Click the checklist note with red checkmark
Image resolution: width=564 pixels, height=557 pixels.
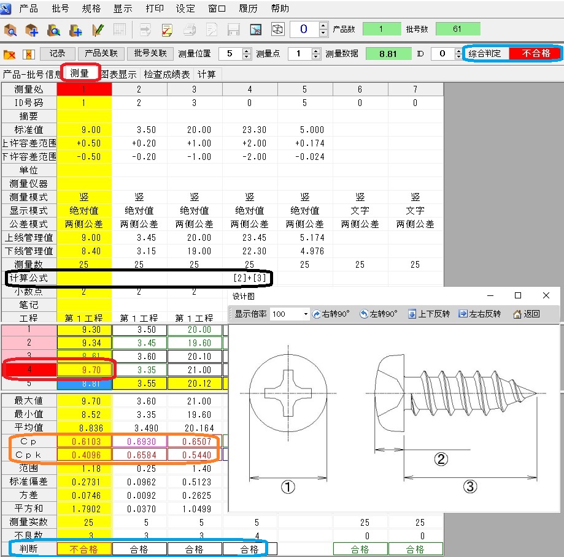point(167,30)
